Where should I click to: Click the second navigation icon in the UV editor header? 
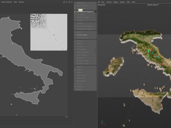tap(67, 2)
